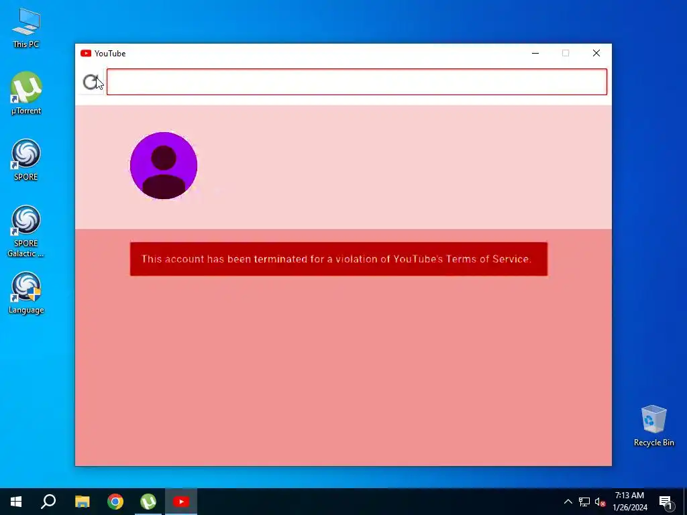
Task: Show hidden system tray icons
Action: click(568, 502)
